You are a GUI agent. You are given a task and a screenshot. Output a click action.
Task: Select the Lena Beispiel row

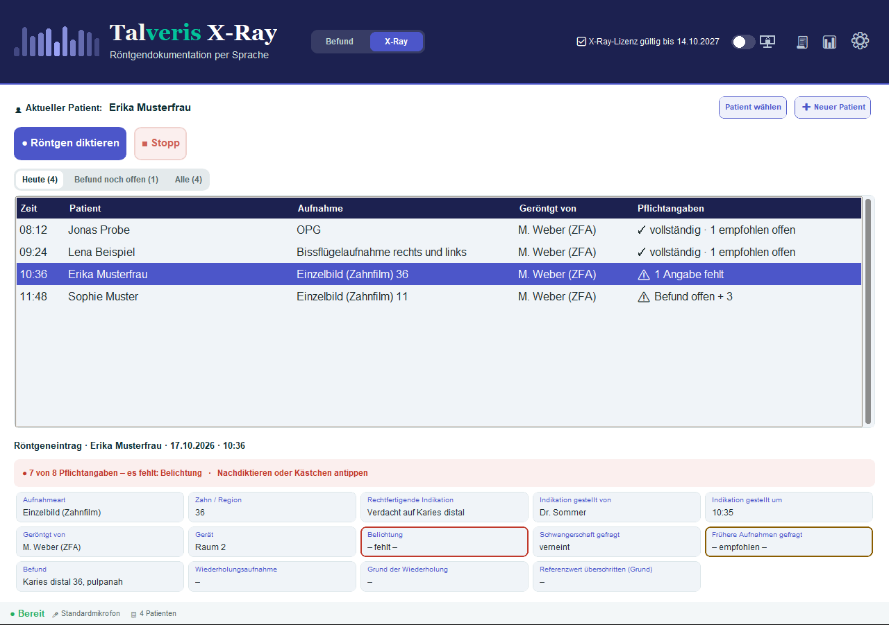[x=439, y=252]
